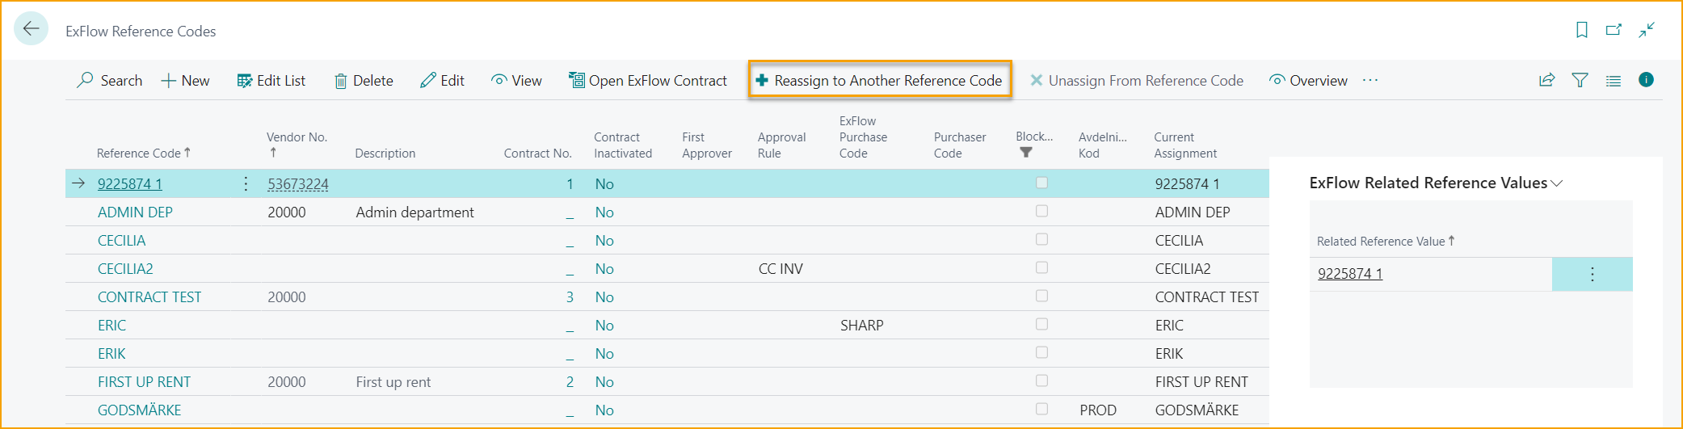1683x429 pixels.
Task: Click the bookmark icon at top right
Action: [x=1581, y=30]
